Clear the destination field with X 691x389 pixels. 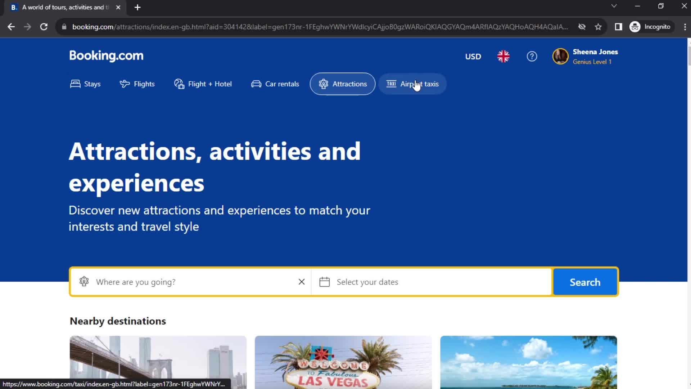point(302,282)
